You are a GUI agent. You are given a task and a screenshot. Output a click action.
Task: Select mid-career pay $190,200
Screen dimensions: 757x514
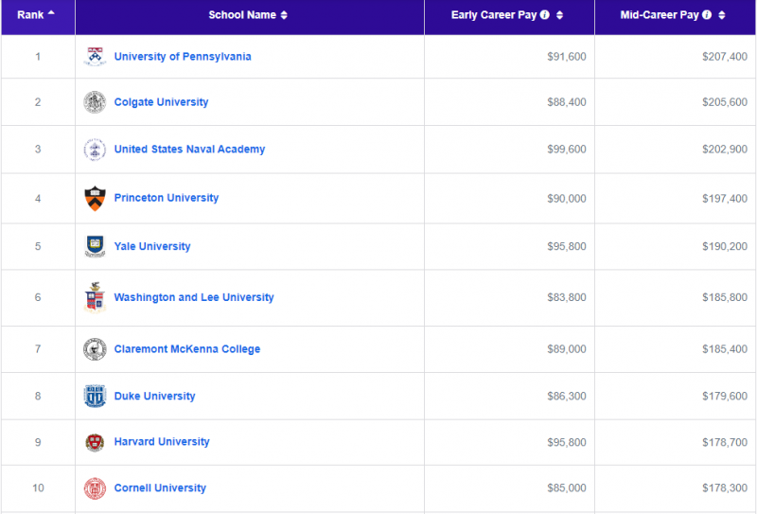click(x=725, y=246)
